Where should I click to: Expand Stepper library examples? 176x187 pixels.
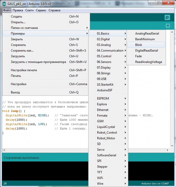tap(108, 167)
